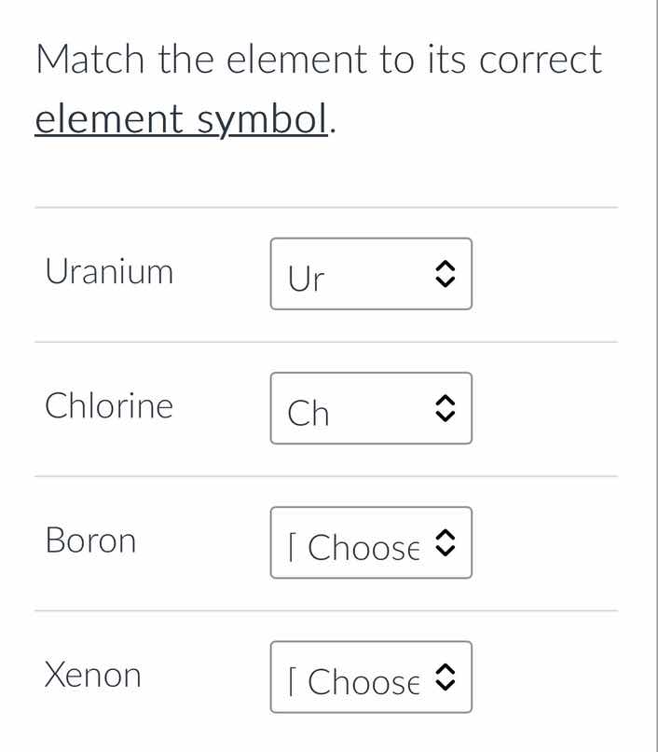Click the down arrow on the Ch selector
This screenshot has width=658, height=752.
pos(446,415)
